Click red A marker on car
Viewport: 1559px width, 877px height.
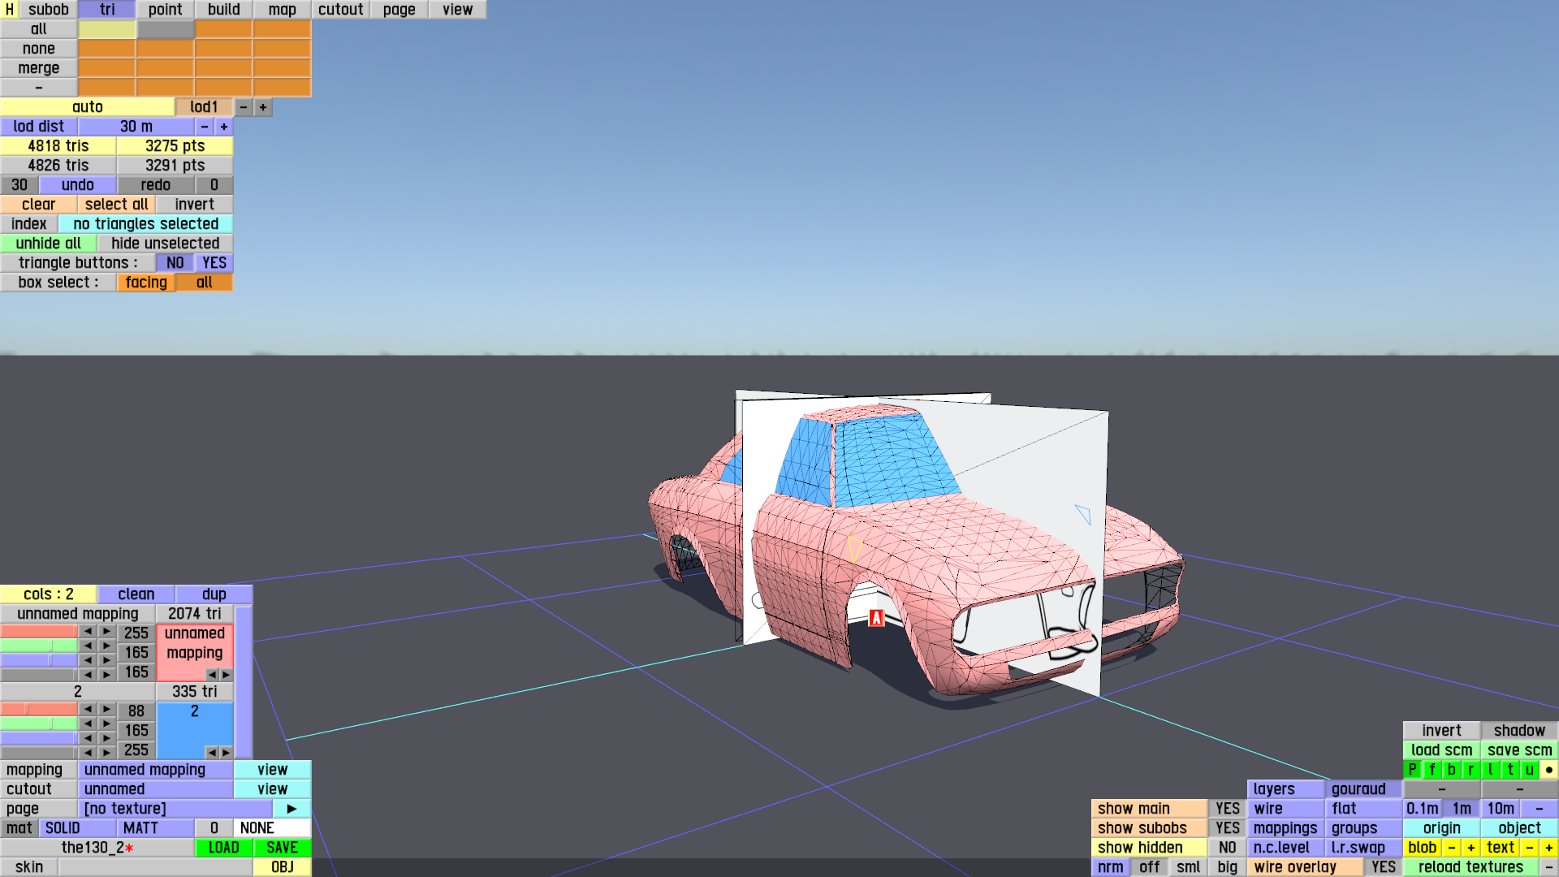click(876, 618)
